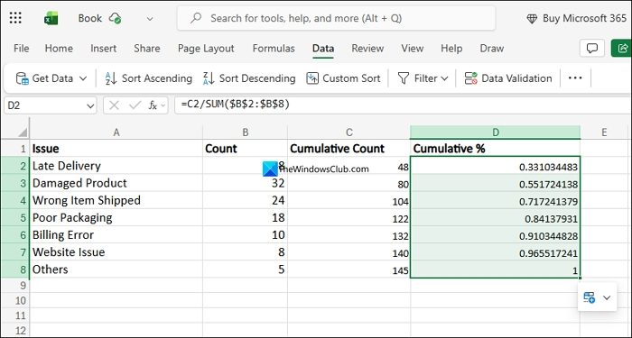Image resolution: width=632 pixels, height=338 pixels.
Task: Expand the Get Data dropdown arrow
Action: tap(83, 78)
